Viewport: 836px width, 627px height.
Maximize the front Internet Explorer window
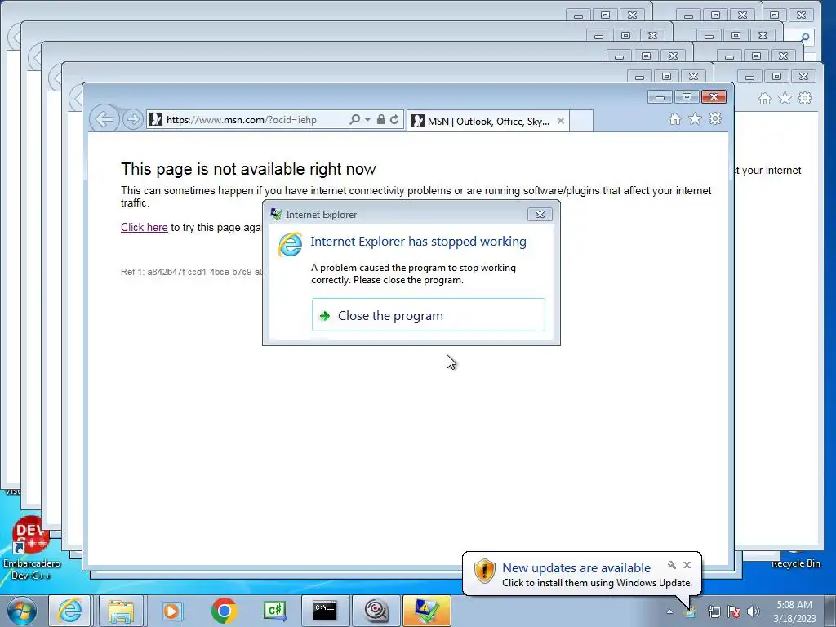[x=687, y=96]
